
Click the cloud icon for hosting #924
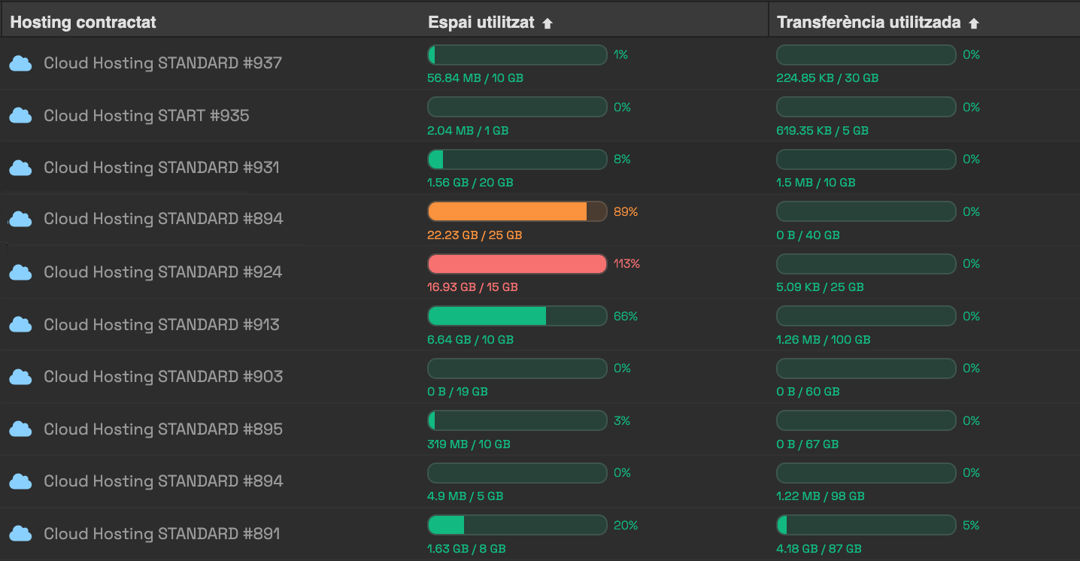coord(20,272)
